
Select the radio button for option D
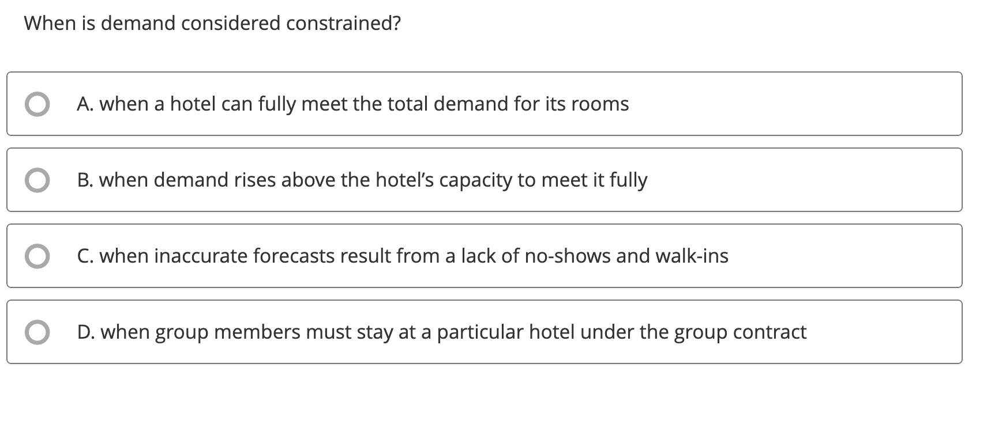point(37,331)
